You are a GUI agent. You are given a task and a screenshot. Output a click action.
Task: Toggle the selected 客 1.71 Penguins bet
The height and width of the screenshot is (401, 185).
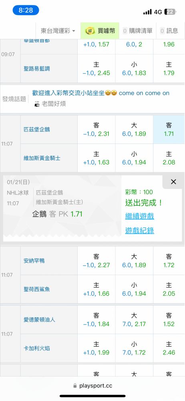coord(169,130)
